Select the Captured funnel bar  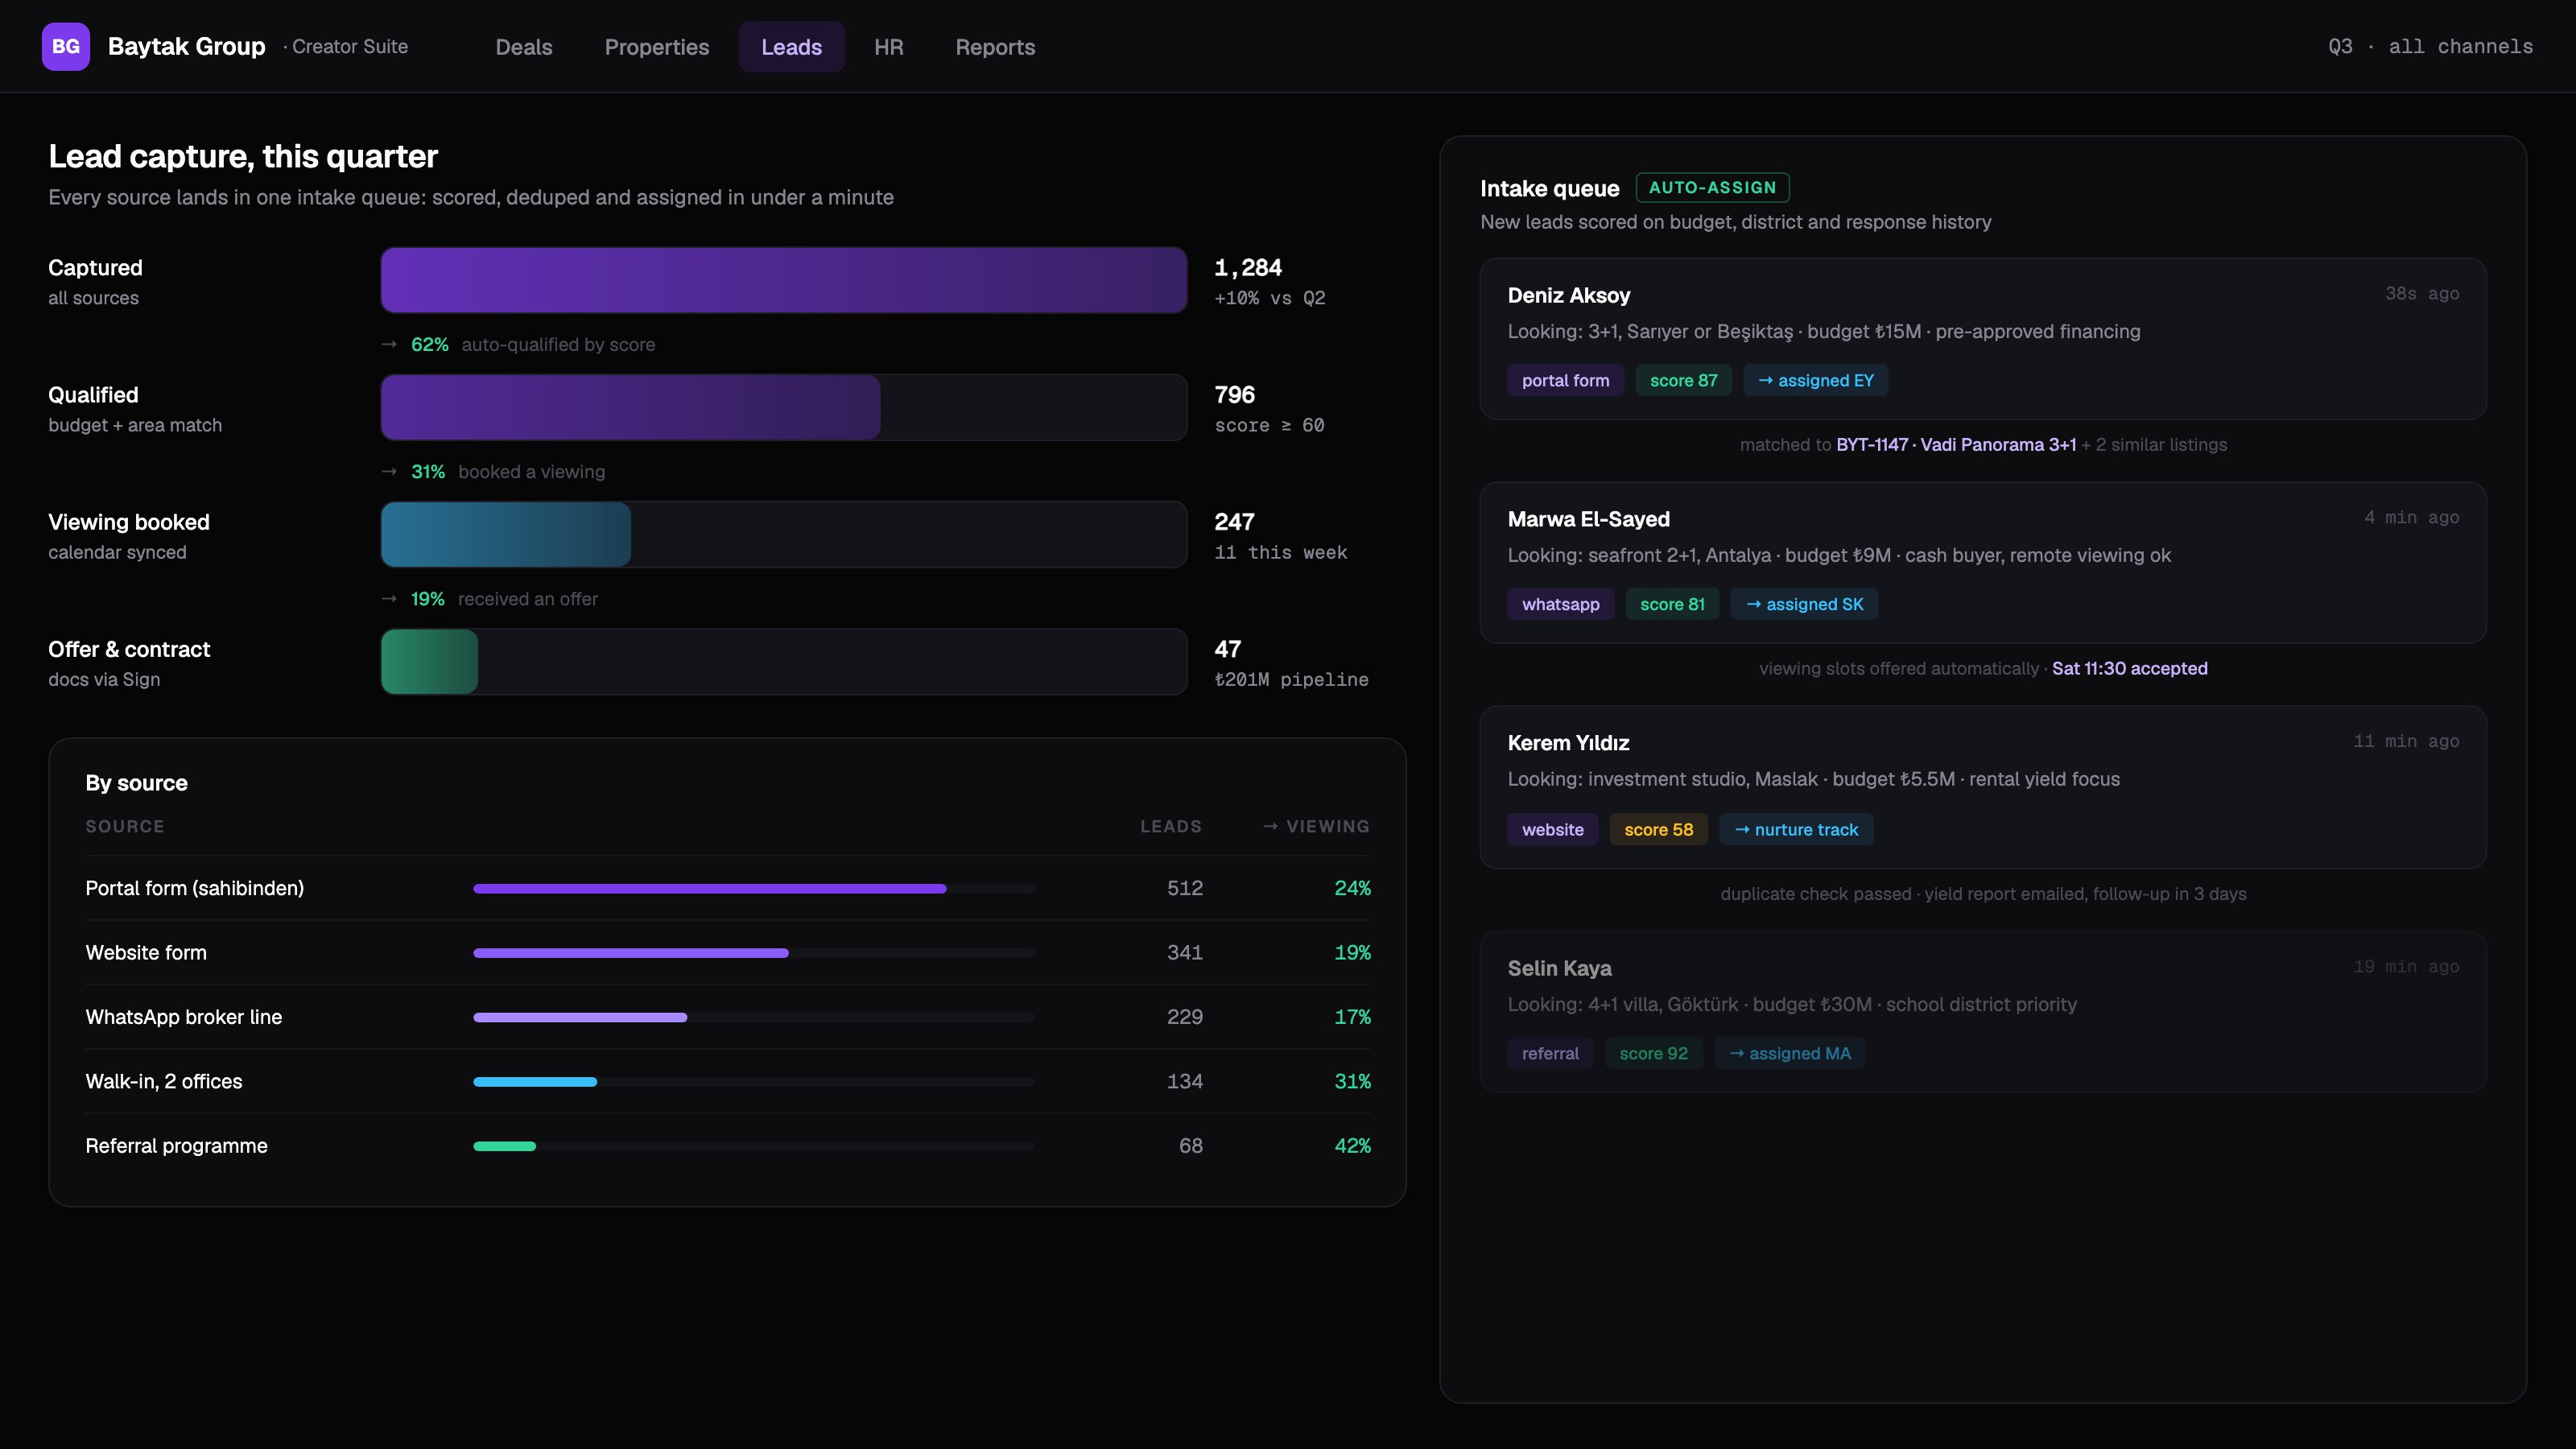784,280
